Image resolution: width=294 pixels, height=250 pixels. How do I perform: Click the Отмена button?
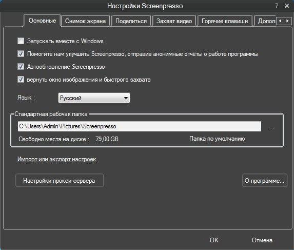[262, 240]
